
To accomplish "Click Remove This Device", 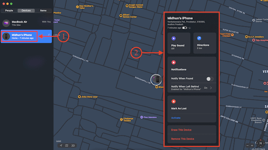I will pos(183,139).
